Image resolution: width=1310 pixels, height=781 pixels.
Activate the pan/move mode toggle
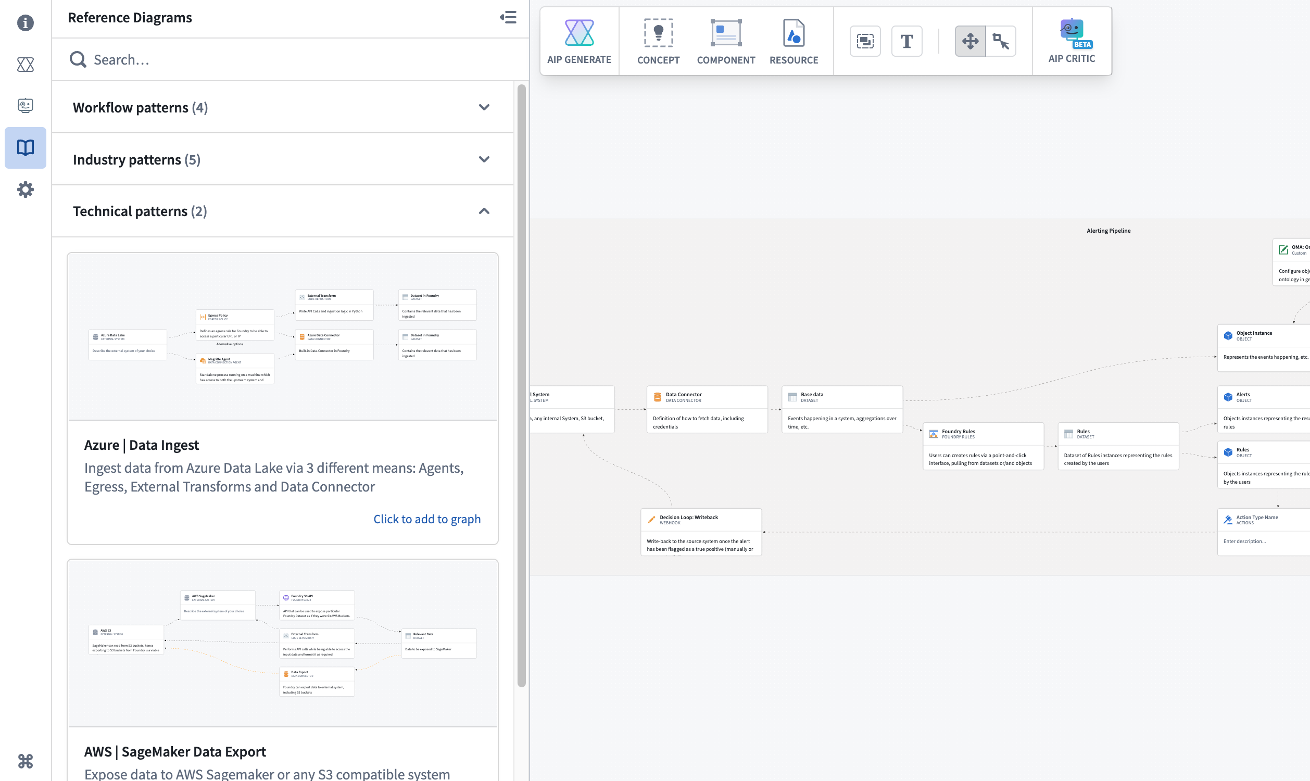pos(970,41)
